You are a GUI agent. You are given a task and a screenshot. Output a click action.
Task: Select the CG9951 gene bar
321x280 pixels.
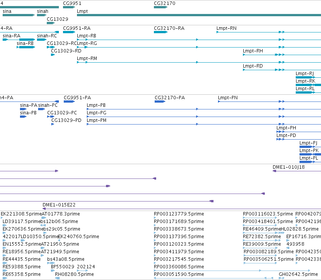click(x=69, y=7)
